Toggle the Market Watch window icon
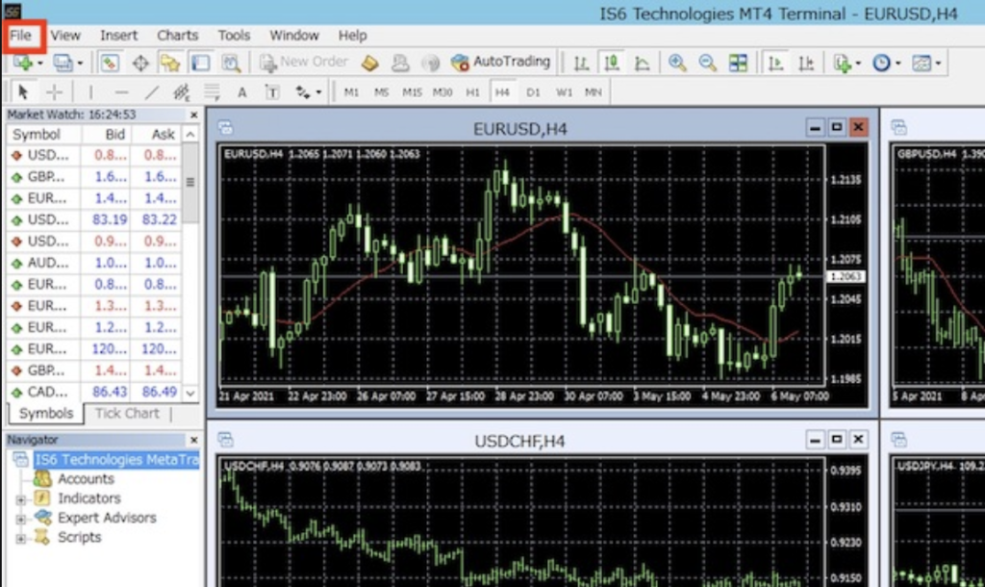985x587 pixels. [x=110, y=63]
